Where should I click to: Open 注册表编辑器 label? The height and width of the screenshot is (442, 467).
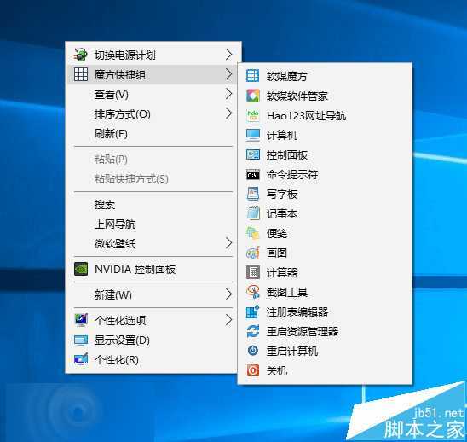tap(297, 312)
